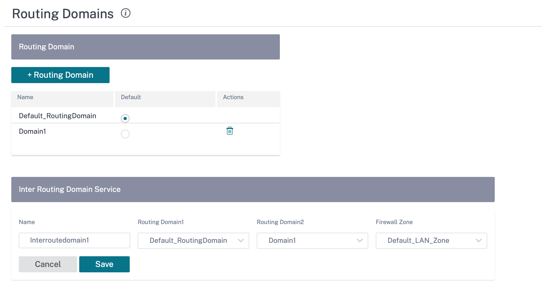The height and width of the screenshot is (297, 542).
Task: Open the Routing Domains info icon
Action: [125, 13]
